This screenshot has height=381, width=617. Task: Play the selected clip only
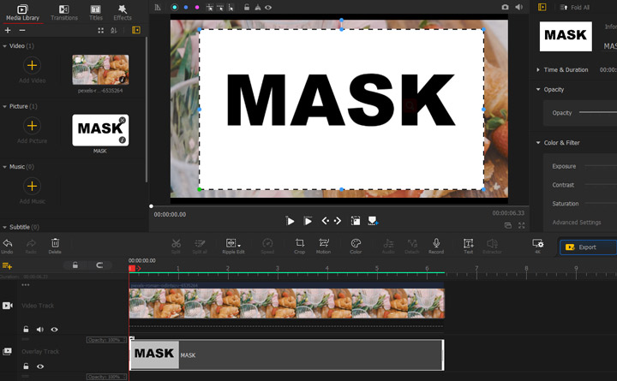[308, 221]
